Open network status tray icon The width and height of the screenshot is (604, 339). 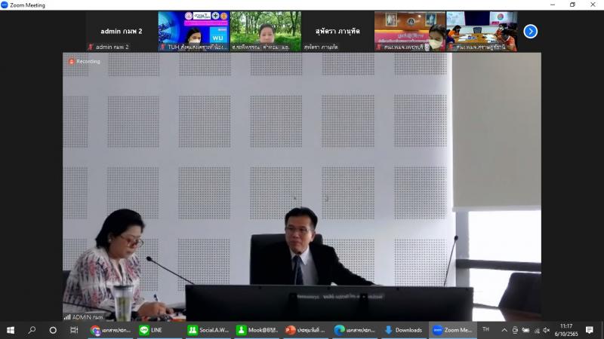[537, 330]
